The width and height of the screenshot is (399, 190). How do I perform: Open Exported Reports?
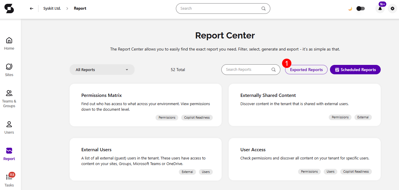(306, 70)
